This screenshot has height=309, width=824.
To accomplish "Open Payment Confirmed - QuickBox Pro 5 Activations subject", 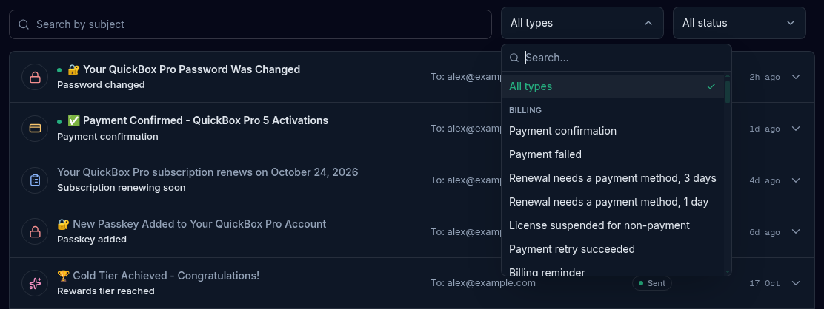I will [x=205, y=120].
